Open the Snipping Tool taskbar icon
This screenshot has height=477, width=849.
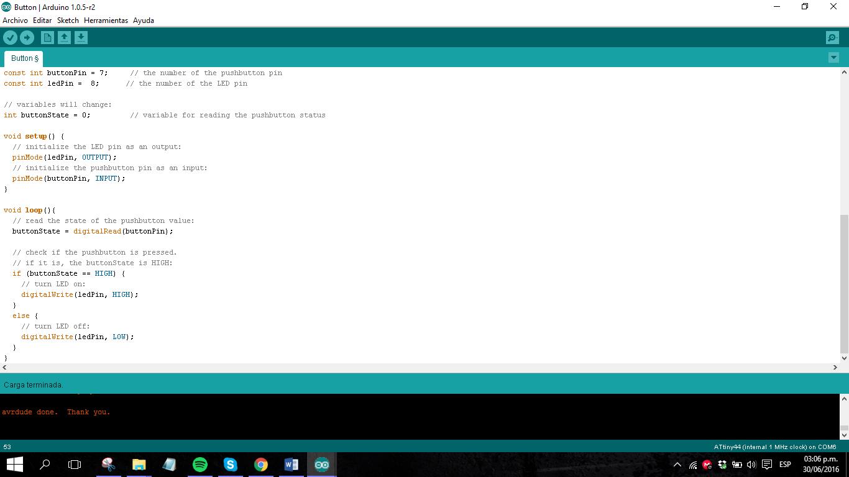(108, 465)
